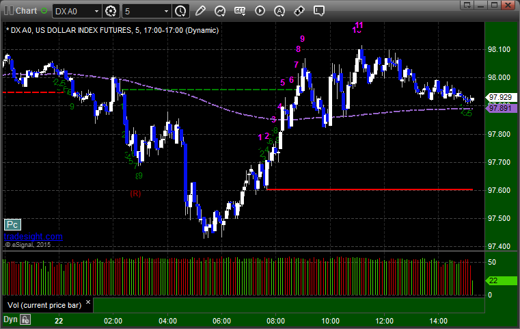Click the magenta 11 count label

tap(359, 25)
